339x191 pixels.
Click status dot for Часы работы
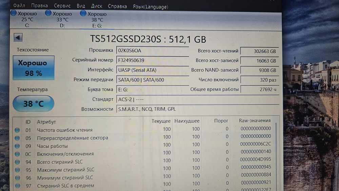tap(17, 146)
